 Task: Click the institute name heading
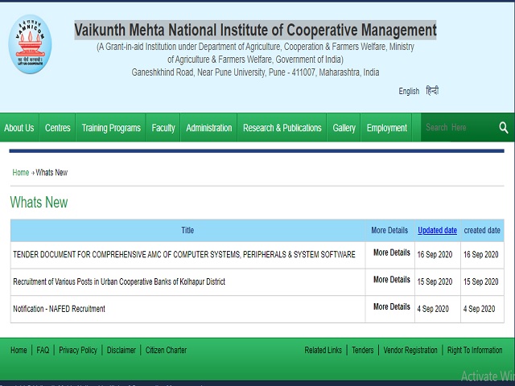pyautogui.click(x=256, y=31)
